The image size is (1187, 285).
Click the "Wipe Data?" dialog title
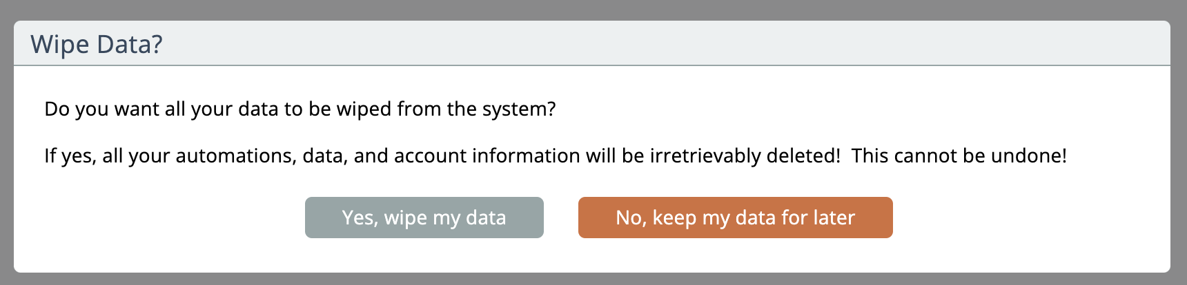click(x=97, y=44)
